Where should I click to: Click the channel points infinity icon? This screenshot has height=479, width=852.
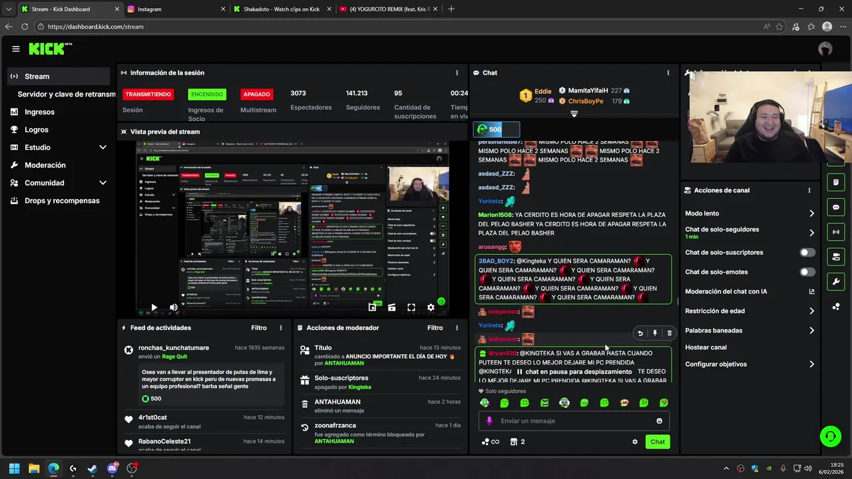(490, 442)
